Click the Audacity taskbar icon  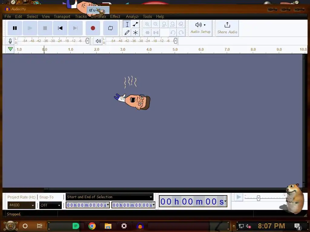tap(140, 226)
